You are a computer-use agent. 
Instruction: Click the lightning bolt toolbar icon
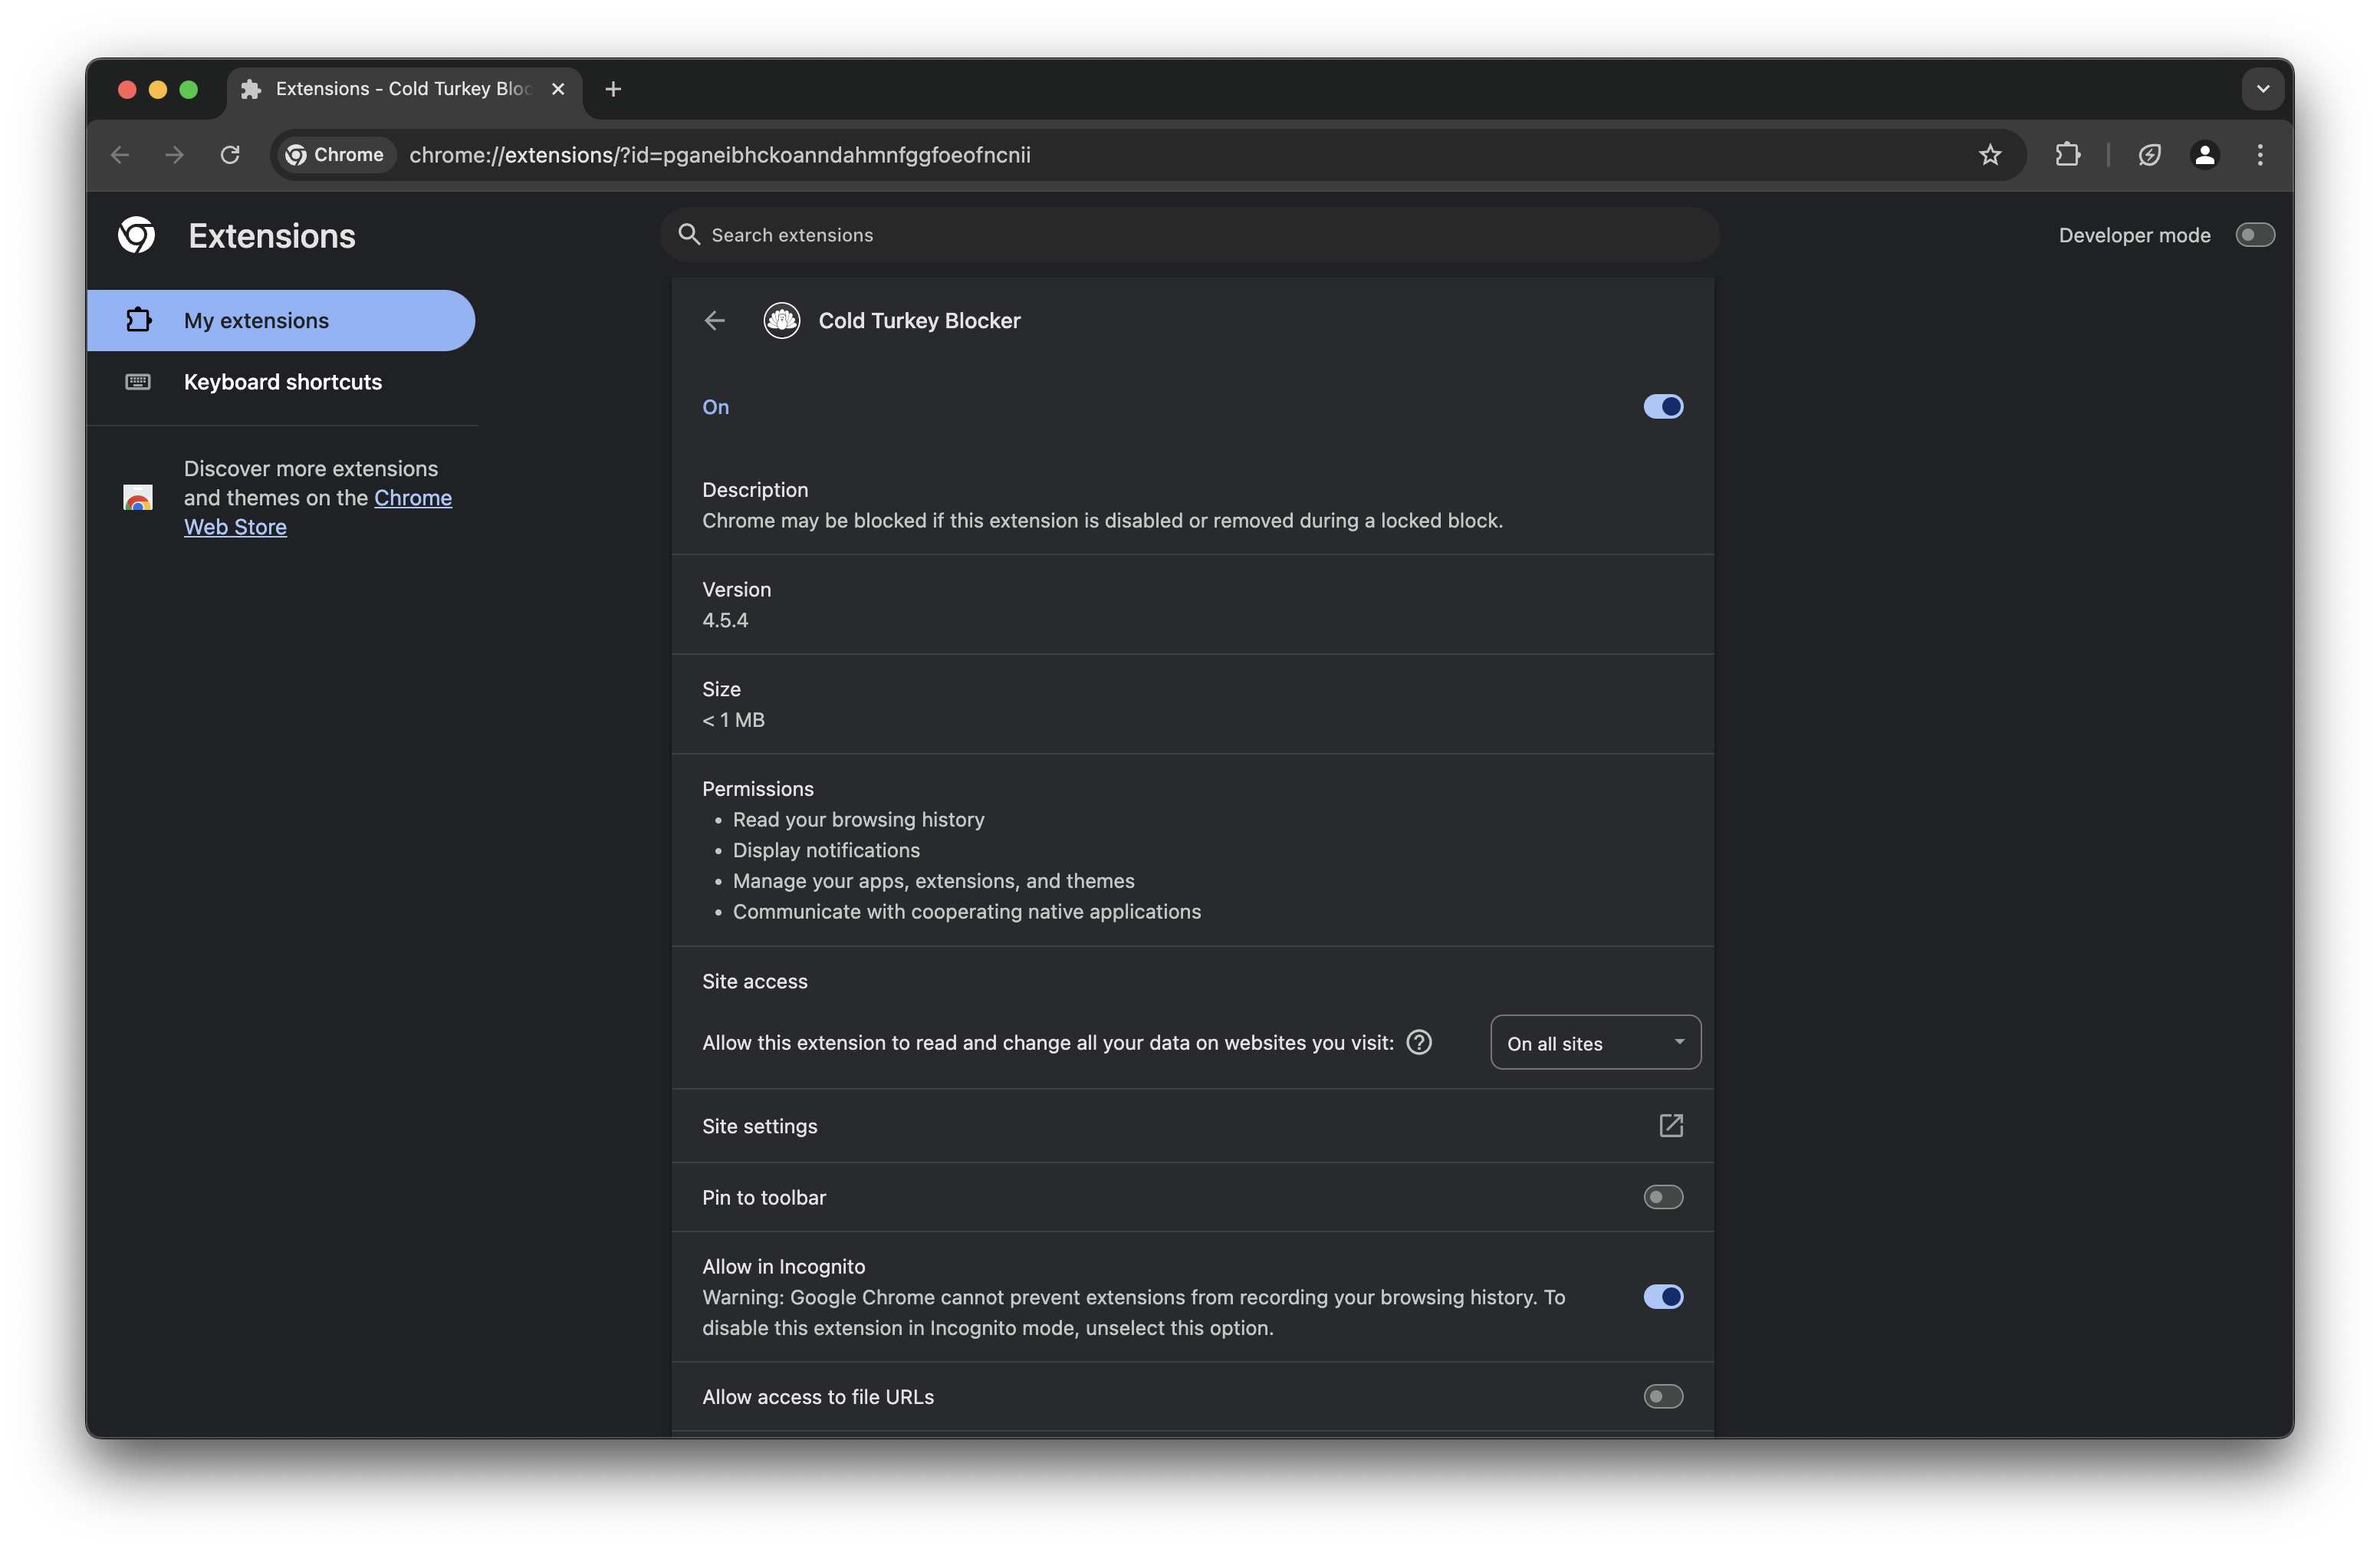coord(2149,155)
